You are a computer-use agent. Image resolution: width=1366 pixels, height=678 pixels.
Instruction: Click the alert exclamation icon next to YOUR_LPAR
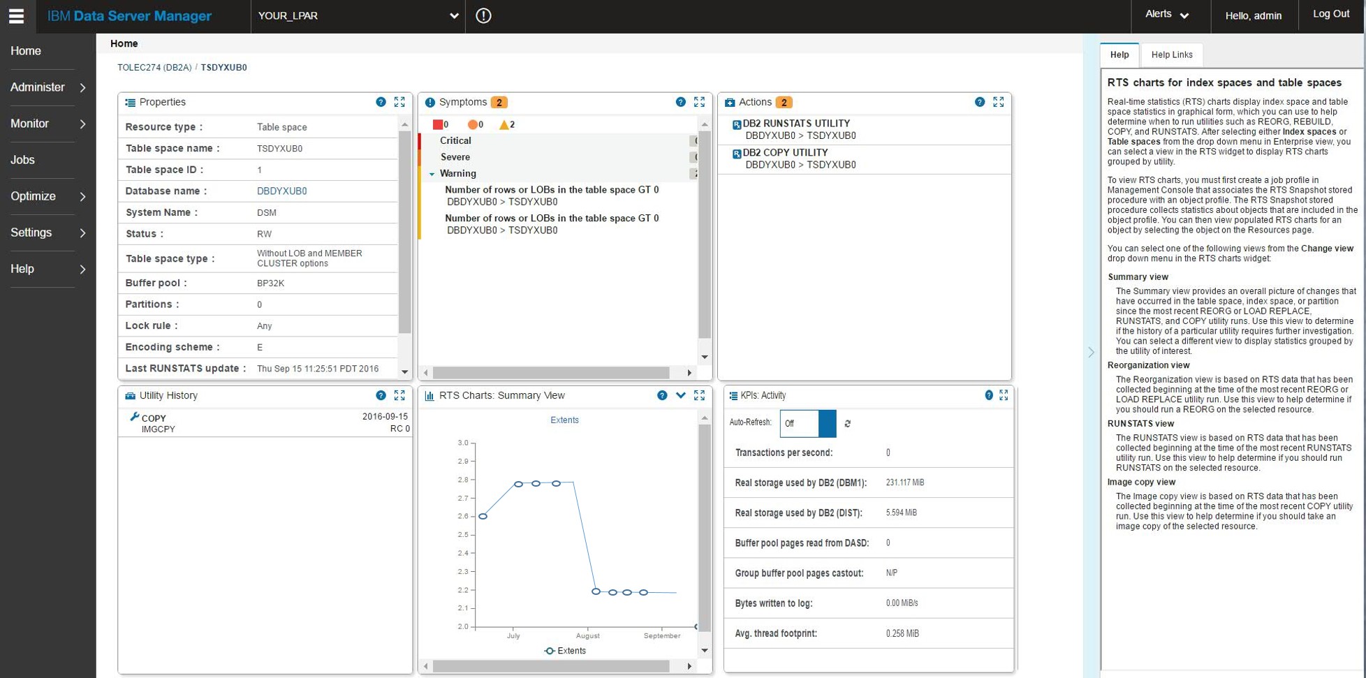point(483,15)
